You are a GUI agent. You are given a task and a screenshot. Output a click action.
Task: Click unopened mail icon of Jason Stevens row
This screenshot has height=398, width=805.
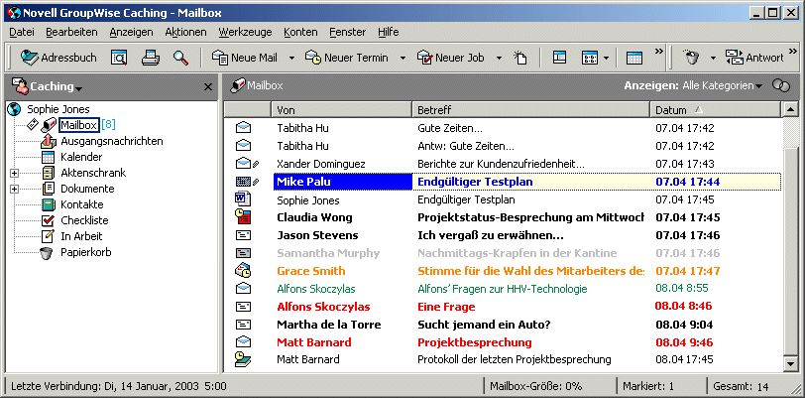tap(243, 235)
